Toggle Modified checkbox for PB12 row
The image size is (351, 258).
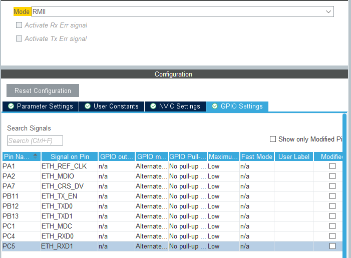pos(332,206)
